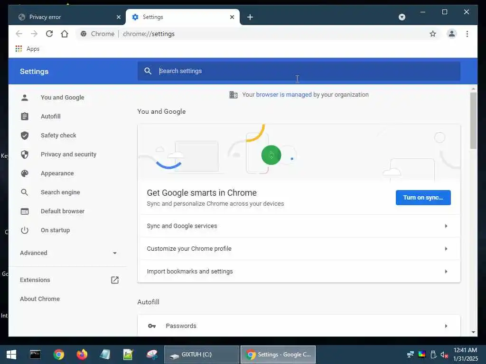The image size is (486, 364).
Task: Click the browser is managed link
Action: pyautogui.click(x=284, y=95)
